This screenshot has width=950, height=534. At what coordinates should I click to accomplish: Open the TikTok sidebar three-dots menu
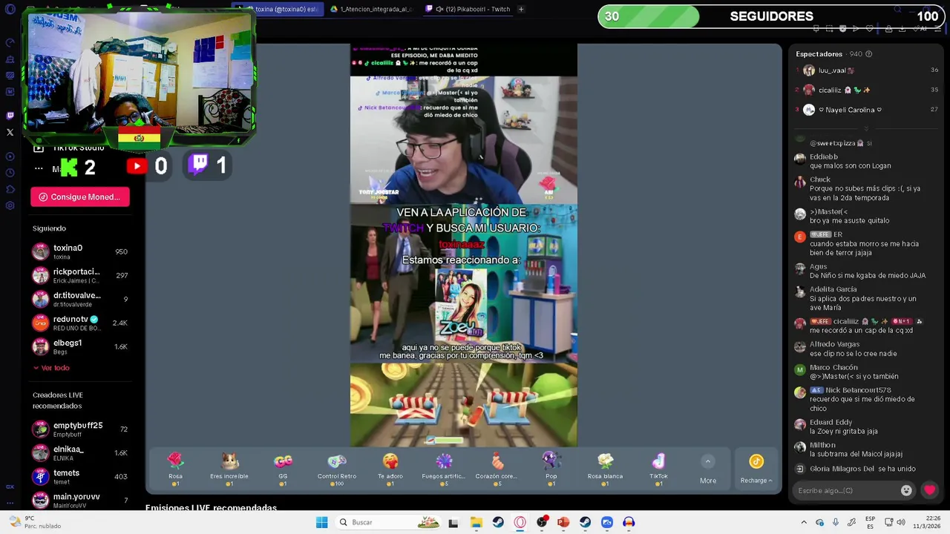pos(39,169)
